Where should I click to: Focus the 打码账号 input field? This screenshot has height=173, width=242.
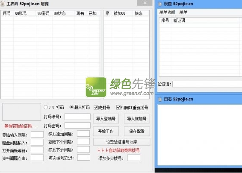click(x=77, y=117)
